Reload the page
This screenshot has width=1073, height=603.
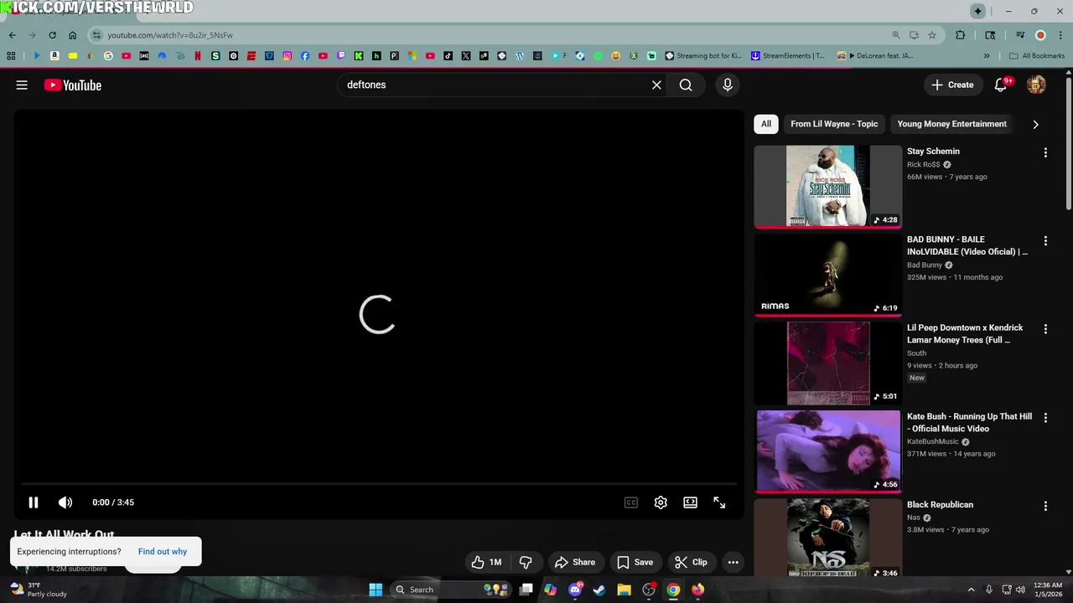[x=52, y=35]
